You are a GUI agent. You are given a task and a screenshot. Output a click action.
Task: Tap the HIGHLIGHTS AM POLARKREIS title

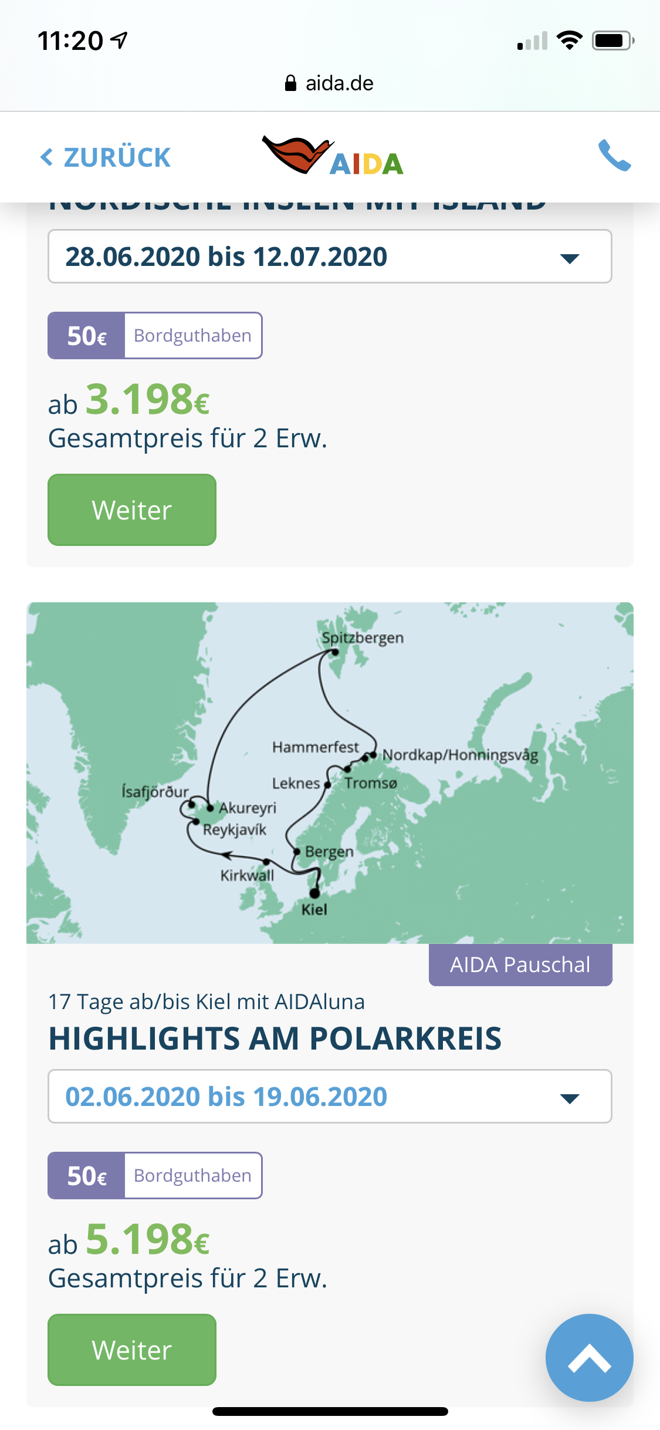[275, 1038]
